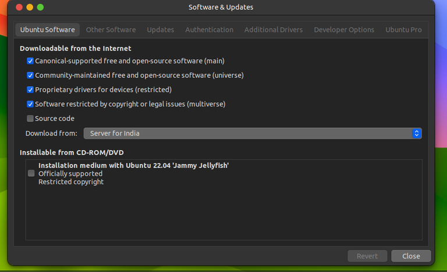This screenshot has height=272, width=447.
Task: Open the Developer Options tab
Action: click(x=344, y=30)
